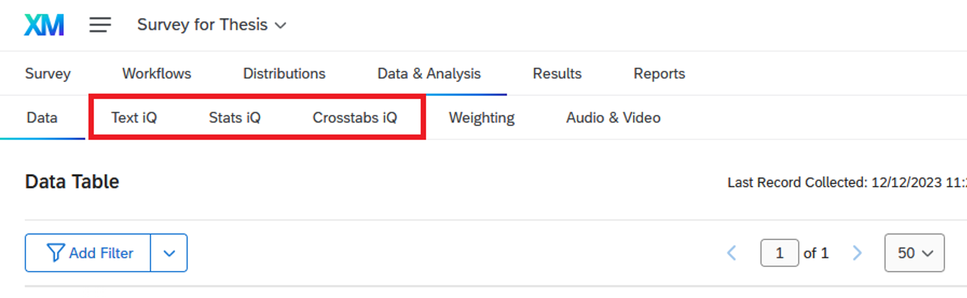Open the Results tab
The image size is (967, 298).
tap(557, 74)
